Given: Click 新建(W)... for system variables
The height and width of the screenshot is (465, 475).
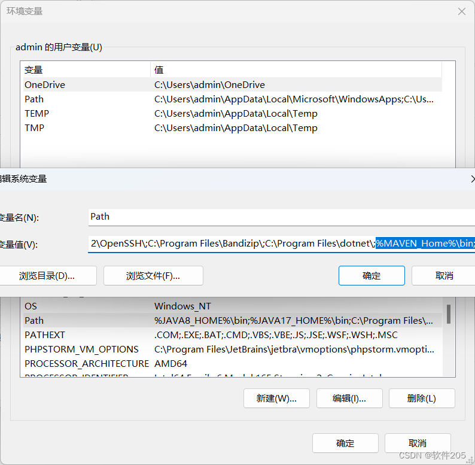Looking at the screenshot, I should tap(276, 399).
